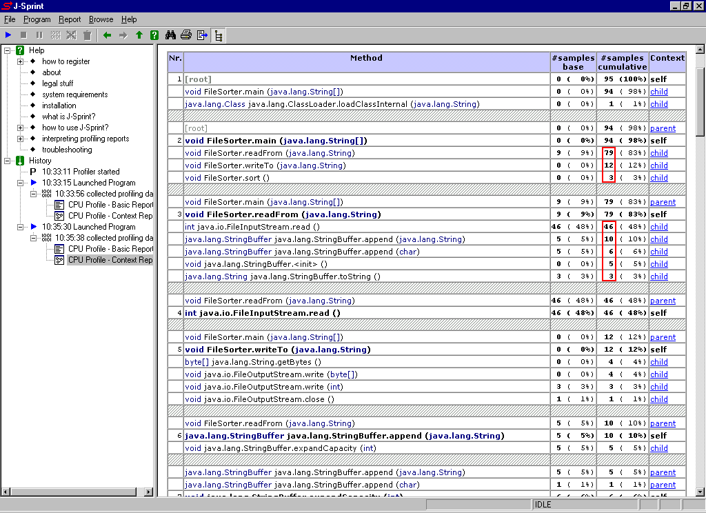Select 10:33:56 CPU Profile - Basic Report
Image resolution: width=706 pixels, height=513 pixels.
pyautogui.click(x=110, y=205)
